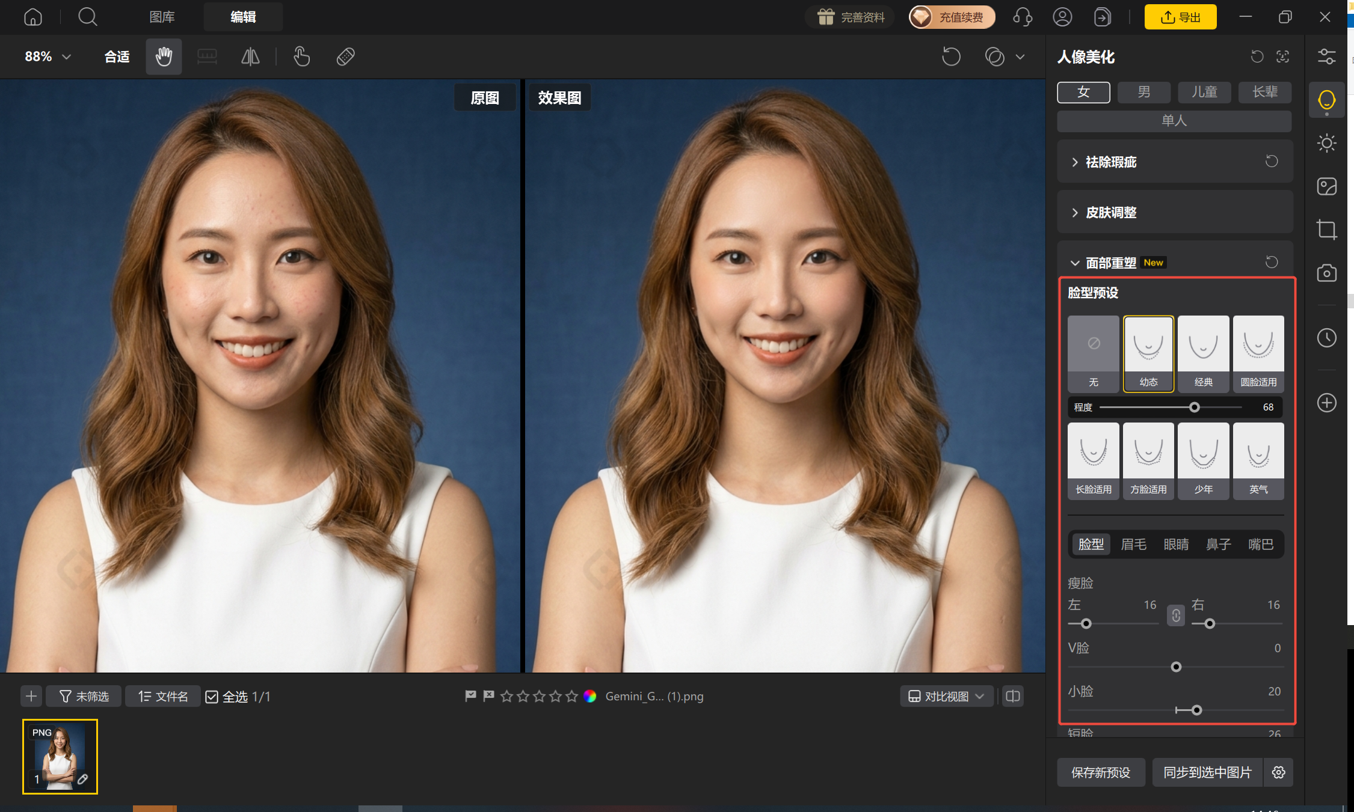Open the history clock icon

(1326, 338)
